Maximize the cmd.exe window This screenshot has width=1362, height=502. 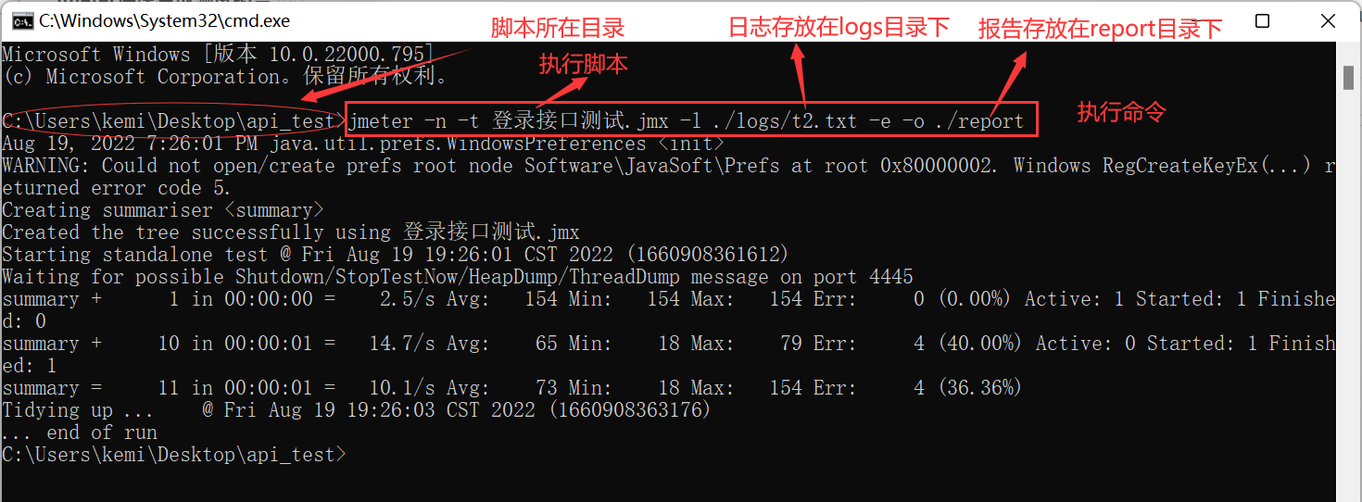tap(1262, 20)
